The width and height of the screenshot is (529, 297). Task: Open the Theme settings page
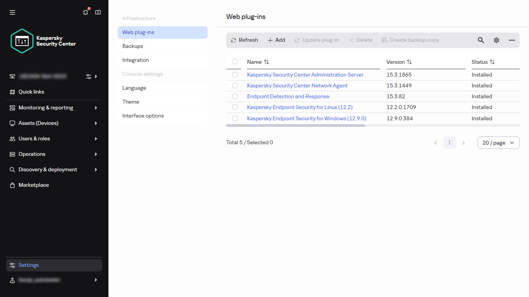pyautogui.click(x=131, y=102)
